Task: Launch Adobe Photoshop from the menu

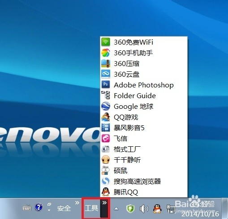Action: (144, 85)
